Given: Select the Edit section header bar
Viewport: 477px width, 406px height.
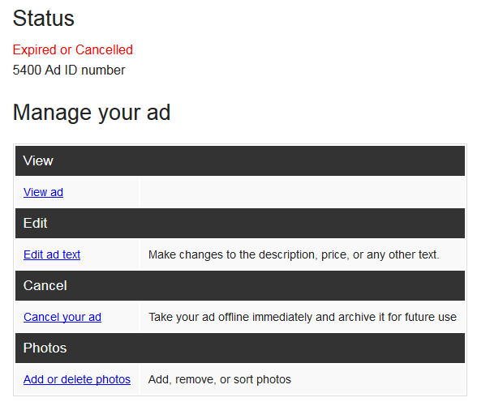Looking at the screenshot, I should [x=240, y=223].
